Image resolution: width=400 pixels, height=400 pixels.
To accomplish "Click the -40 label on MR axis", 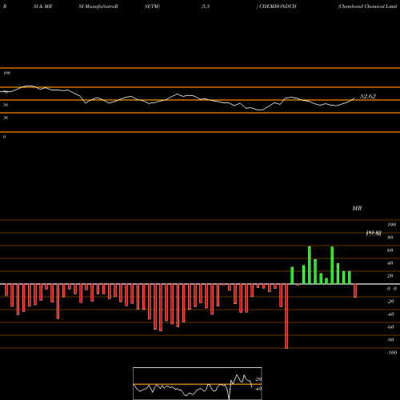I will click(390, 314).
